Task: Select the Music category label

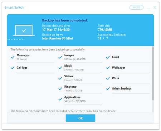Action: [68, 66]
